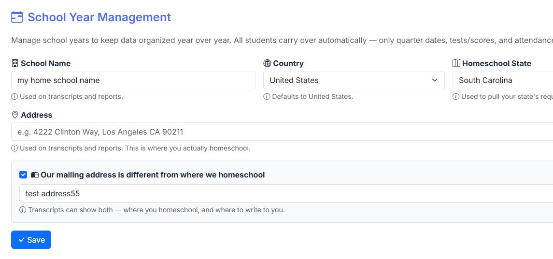This screenshot has width=553, height=259.
Task: Click info icon under Homeschool State field
Action: 456,96
